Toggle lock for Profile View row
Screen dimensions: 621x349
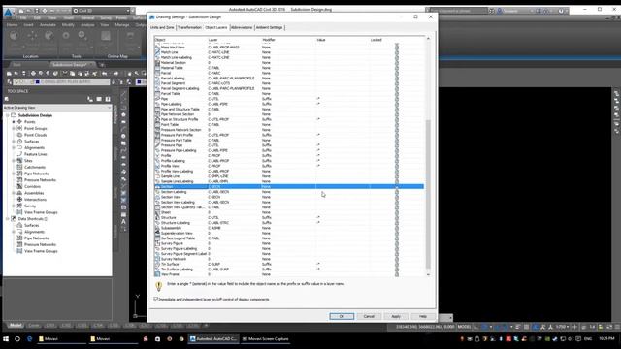397,166
